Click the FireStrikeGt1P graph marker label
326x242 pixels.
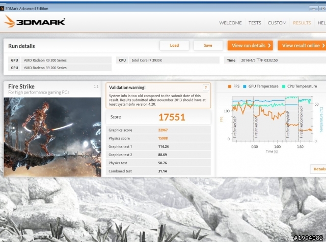[235, 127]
